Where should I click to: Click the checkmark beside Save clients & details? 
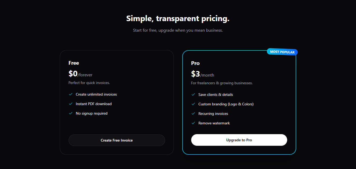point(193,95)
